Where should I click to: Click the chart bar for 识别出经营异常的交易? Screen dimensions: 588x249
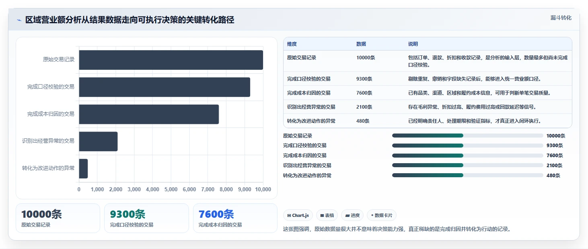(98, 142)
